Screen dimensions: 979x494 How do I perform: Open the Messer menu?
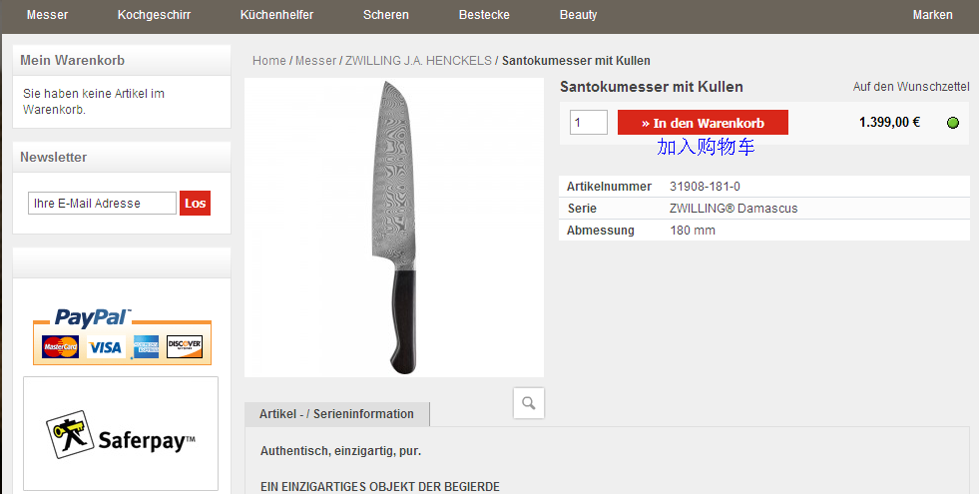pyautogui.click(x=48, y=14)
